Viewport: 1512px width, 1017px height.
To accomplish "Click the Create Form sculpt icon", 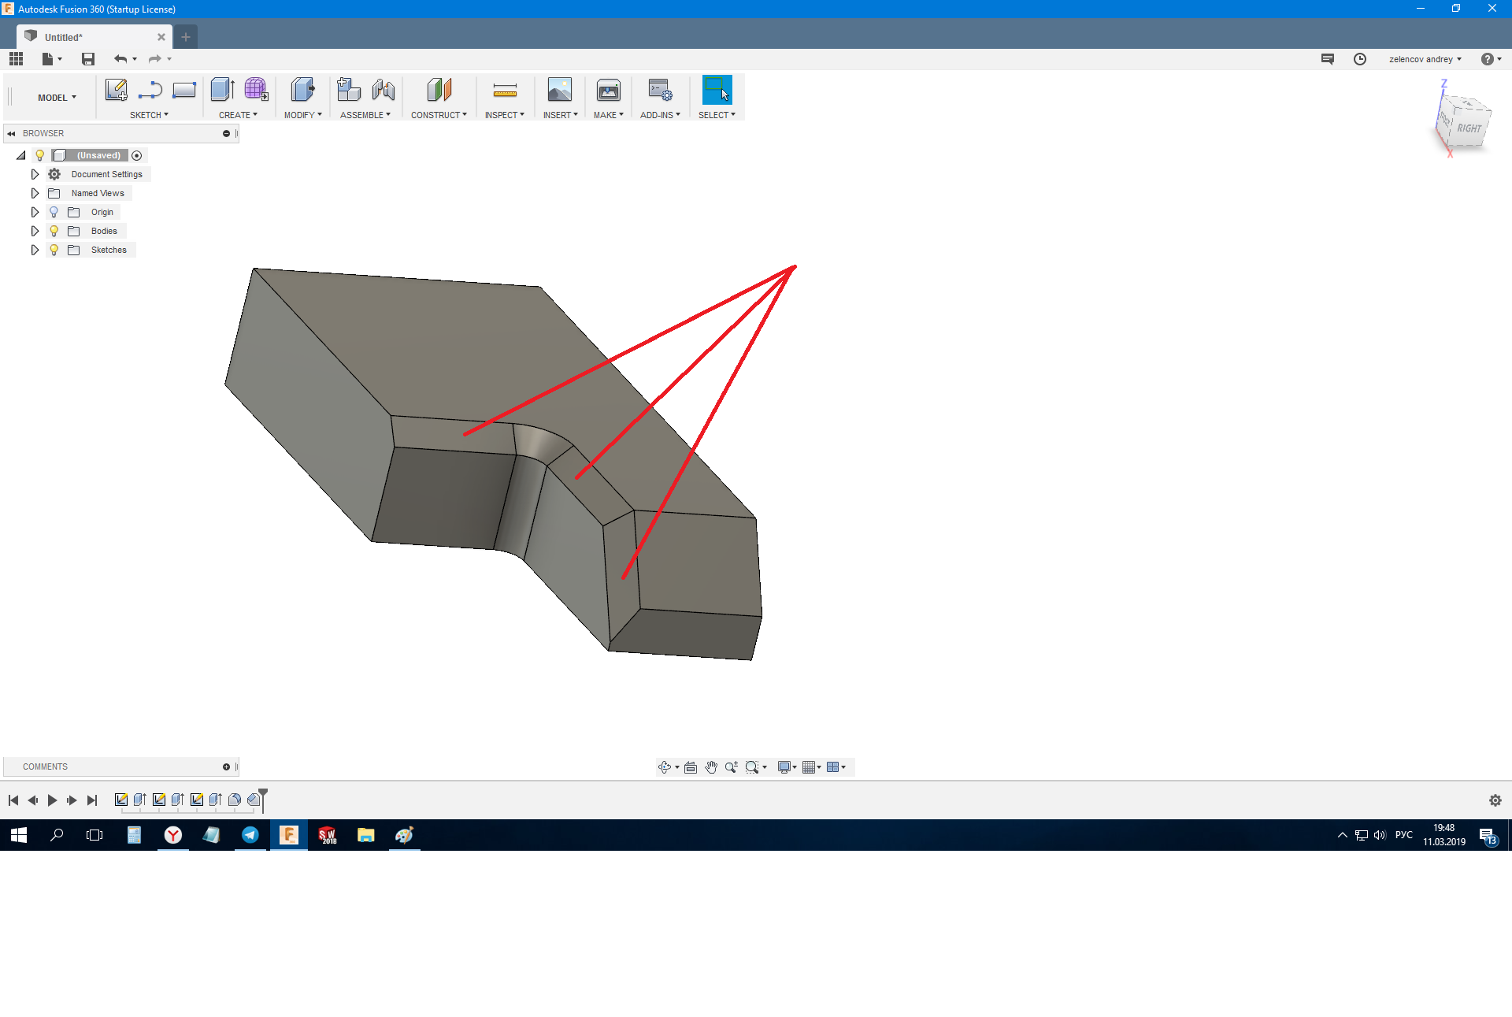I will click(x=256, y=90).
